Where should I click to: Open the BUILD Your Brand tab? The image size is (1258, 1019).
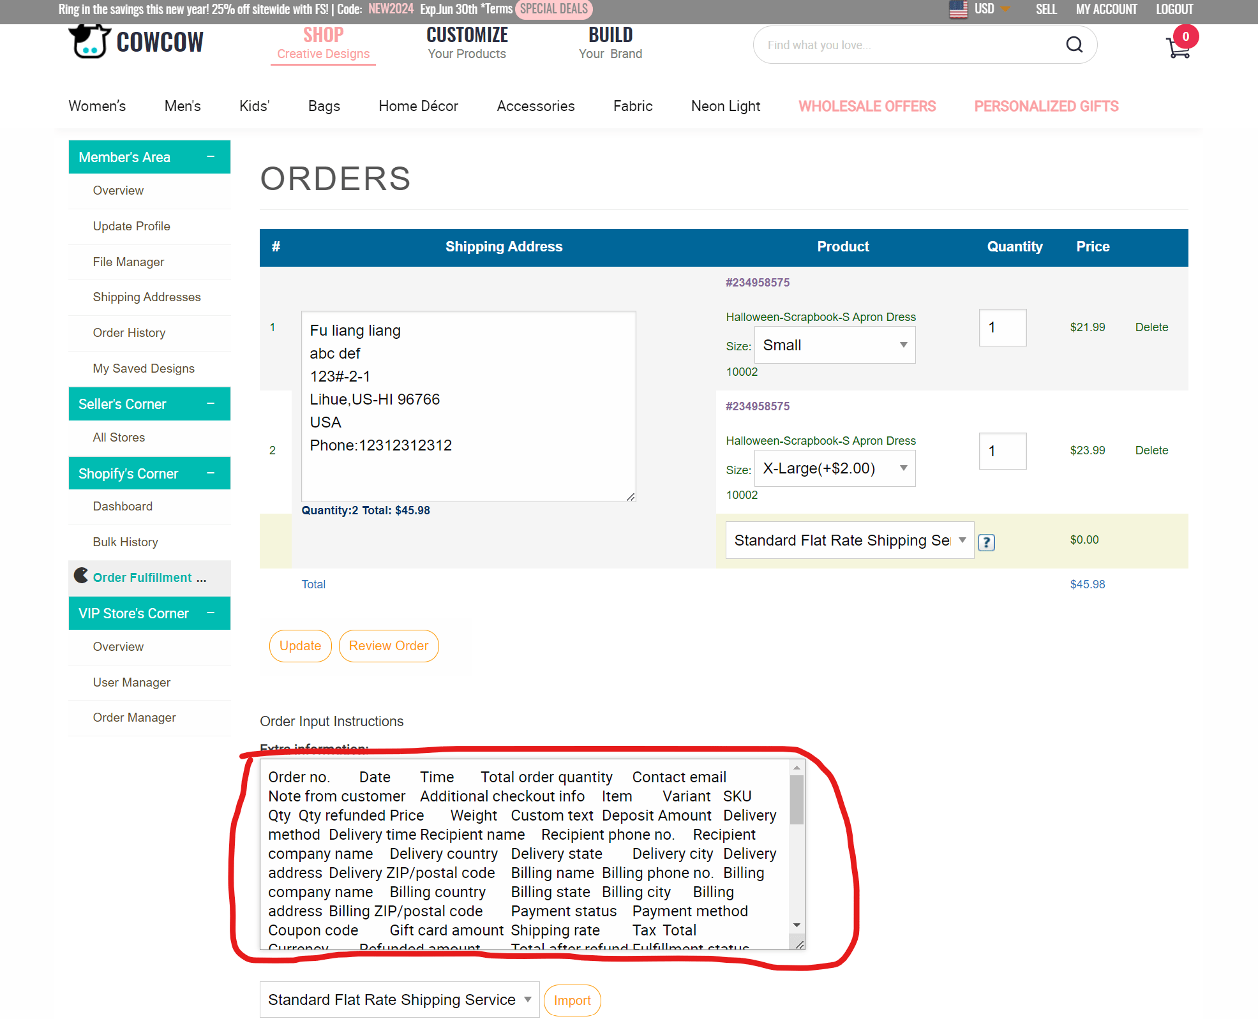[x=611, y=43]
